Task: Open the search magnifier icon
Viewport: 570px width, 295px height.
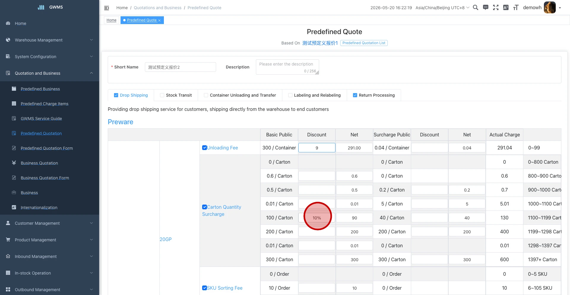Action: pos(476,7)
